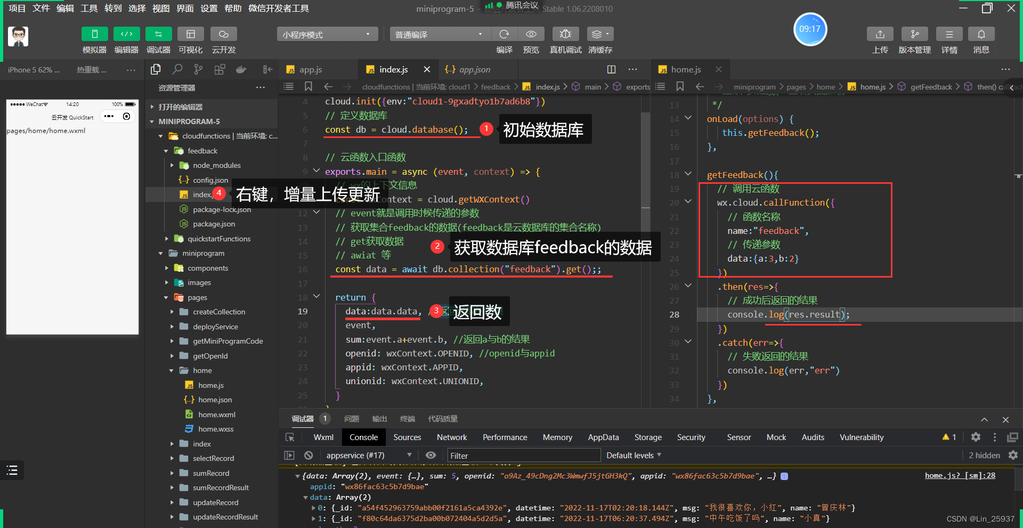Open home.js in the file tree
The width and height of the screenshot is (1023, 528).
click(212, 385)
